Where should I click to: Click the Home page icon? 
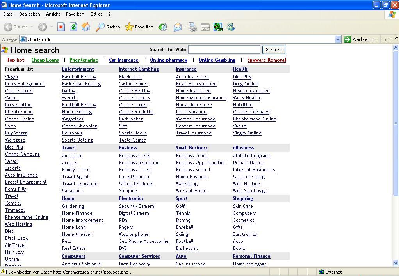coord(86,27)
